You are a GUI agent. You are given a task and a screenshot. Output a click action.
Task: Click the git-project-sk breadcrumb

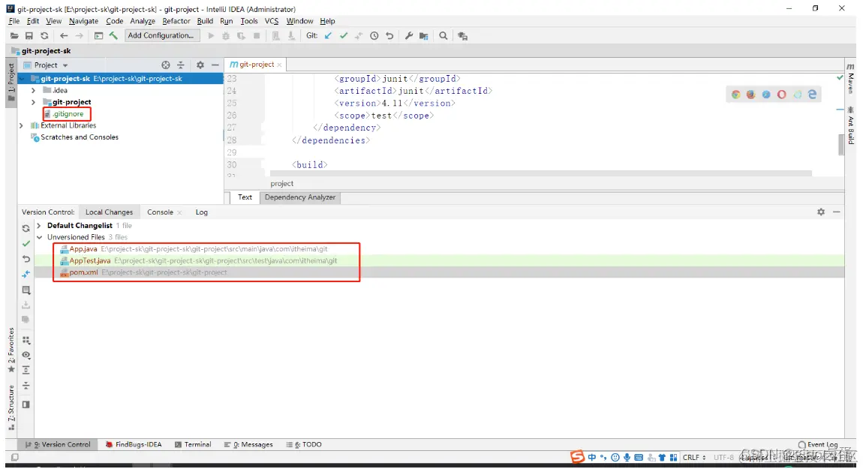42,50
